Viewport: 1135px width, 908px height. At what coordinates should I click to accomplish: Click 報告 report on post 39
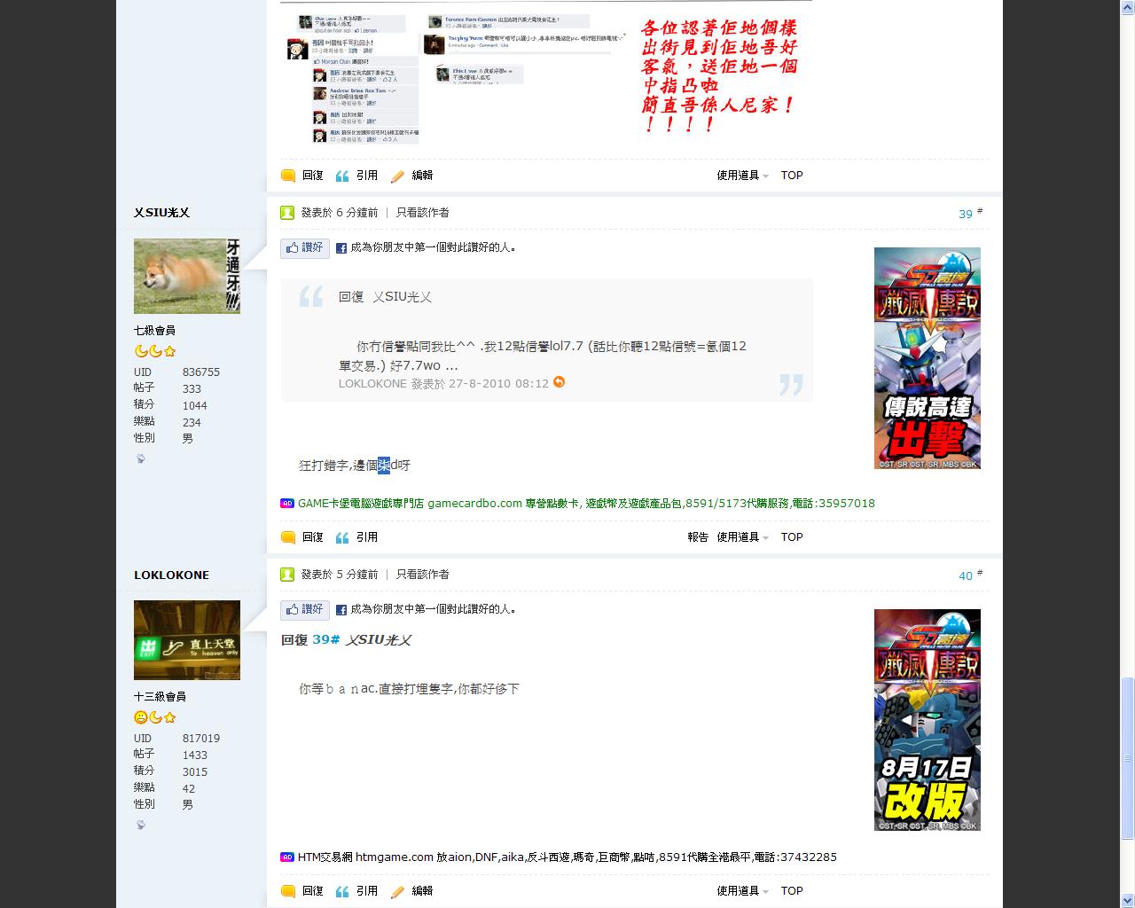[698, 537]
